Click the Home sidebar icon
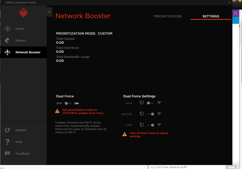Viewport: 242px width, 169px height. pos(8,29)
